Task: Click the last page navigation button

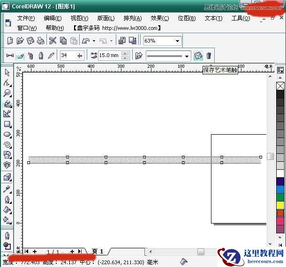Action: pyautogui.click(x=80, y=252)
